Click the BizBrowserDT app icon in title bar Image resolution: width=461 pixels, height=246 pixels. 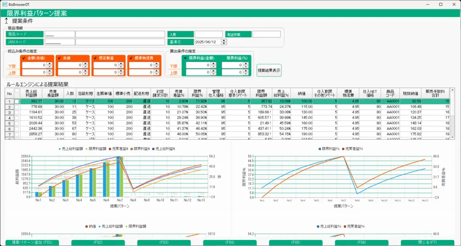(5, 4)
